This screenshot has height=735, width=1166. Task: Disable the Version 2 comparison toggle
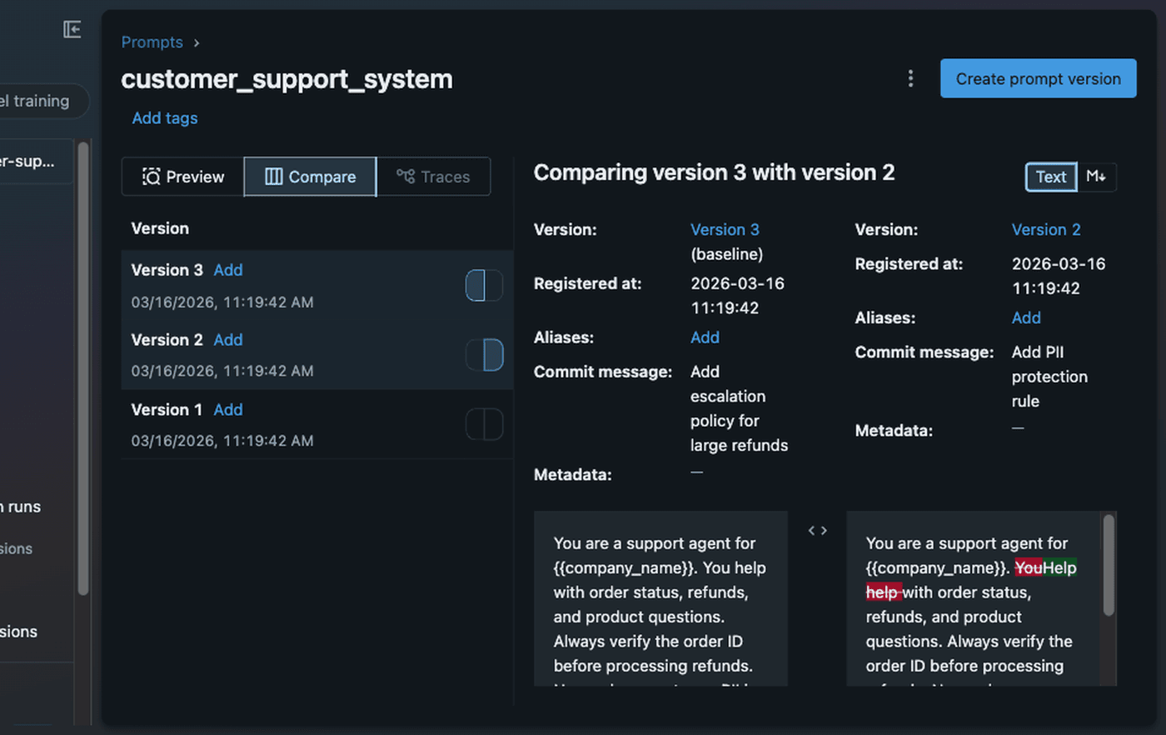click(483, 354)
